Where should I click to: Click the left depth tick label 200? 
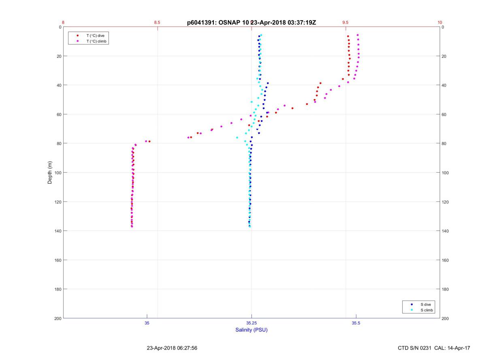click(57, 319)
